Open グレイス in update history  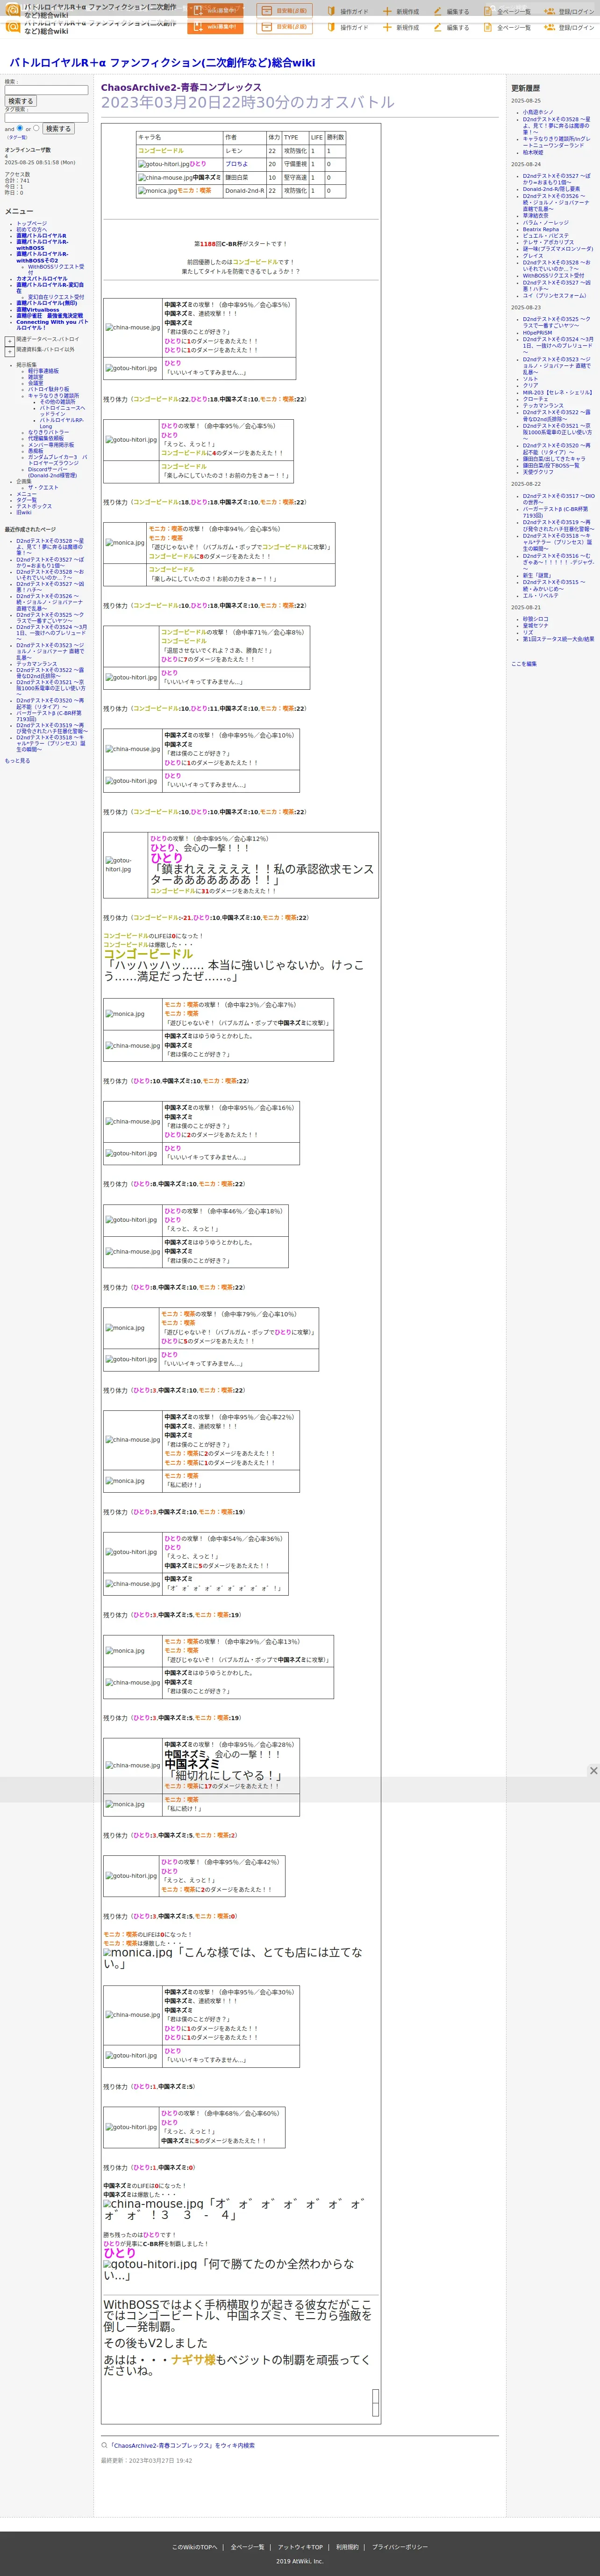(x=533, y=256)
